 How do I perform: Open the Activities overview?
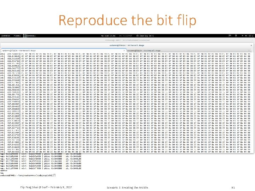pyautogui.click(x=6, y=36)
